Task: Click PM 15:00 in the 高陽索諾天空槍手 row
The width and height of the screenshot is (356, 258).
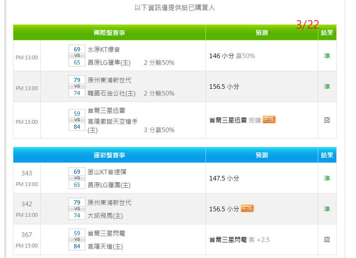Action: [27, 122]
